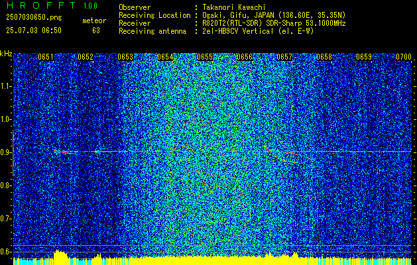The image size is (417, 265).
Task: Click the 0700 time marker
Action: [404, 57]
